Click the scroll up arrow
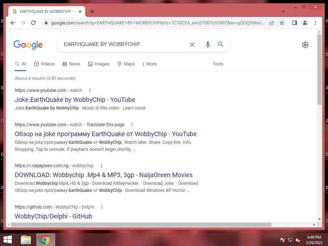The height and width of the screenshot is (246, 328). (319, 32)
